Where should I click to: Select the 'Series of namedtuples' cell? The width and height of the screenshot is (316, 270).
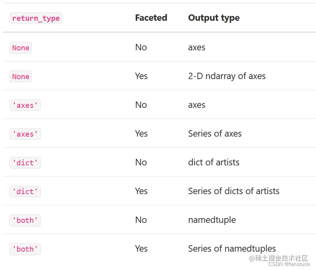point(232,249)
